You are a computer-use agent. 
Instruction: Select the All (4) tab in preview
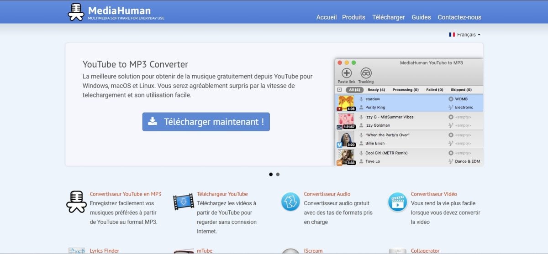(355, 90)
